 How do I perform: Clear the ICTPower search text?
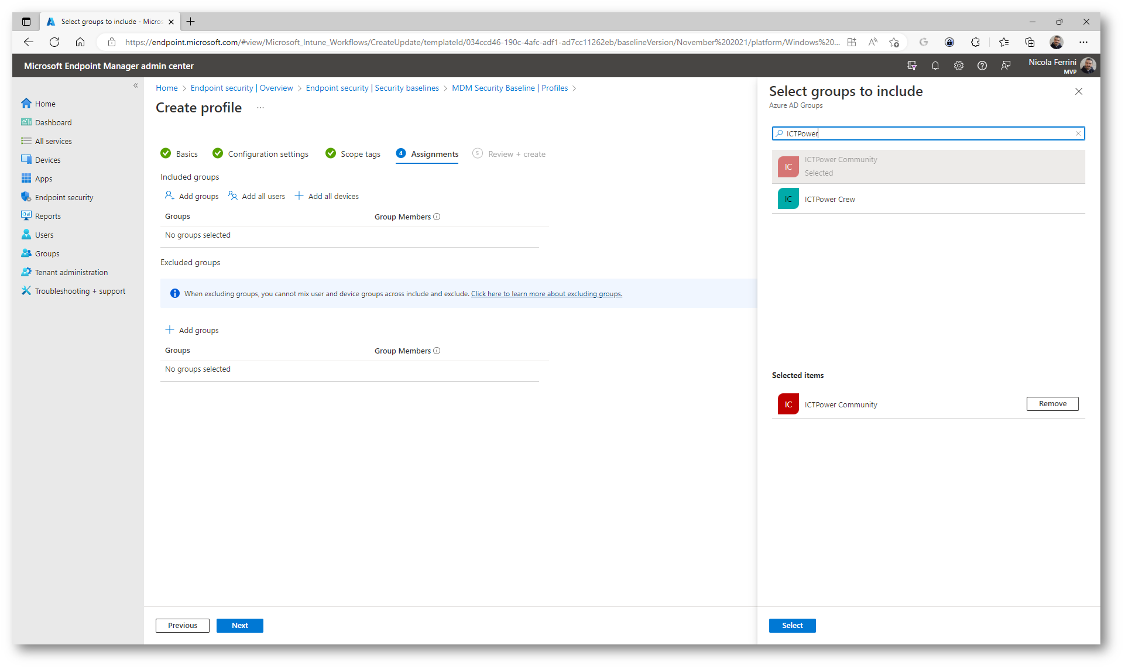coord(1078,133)
